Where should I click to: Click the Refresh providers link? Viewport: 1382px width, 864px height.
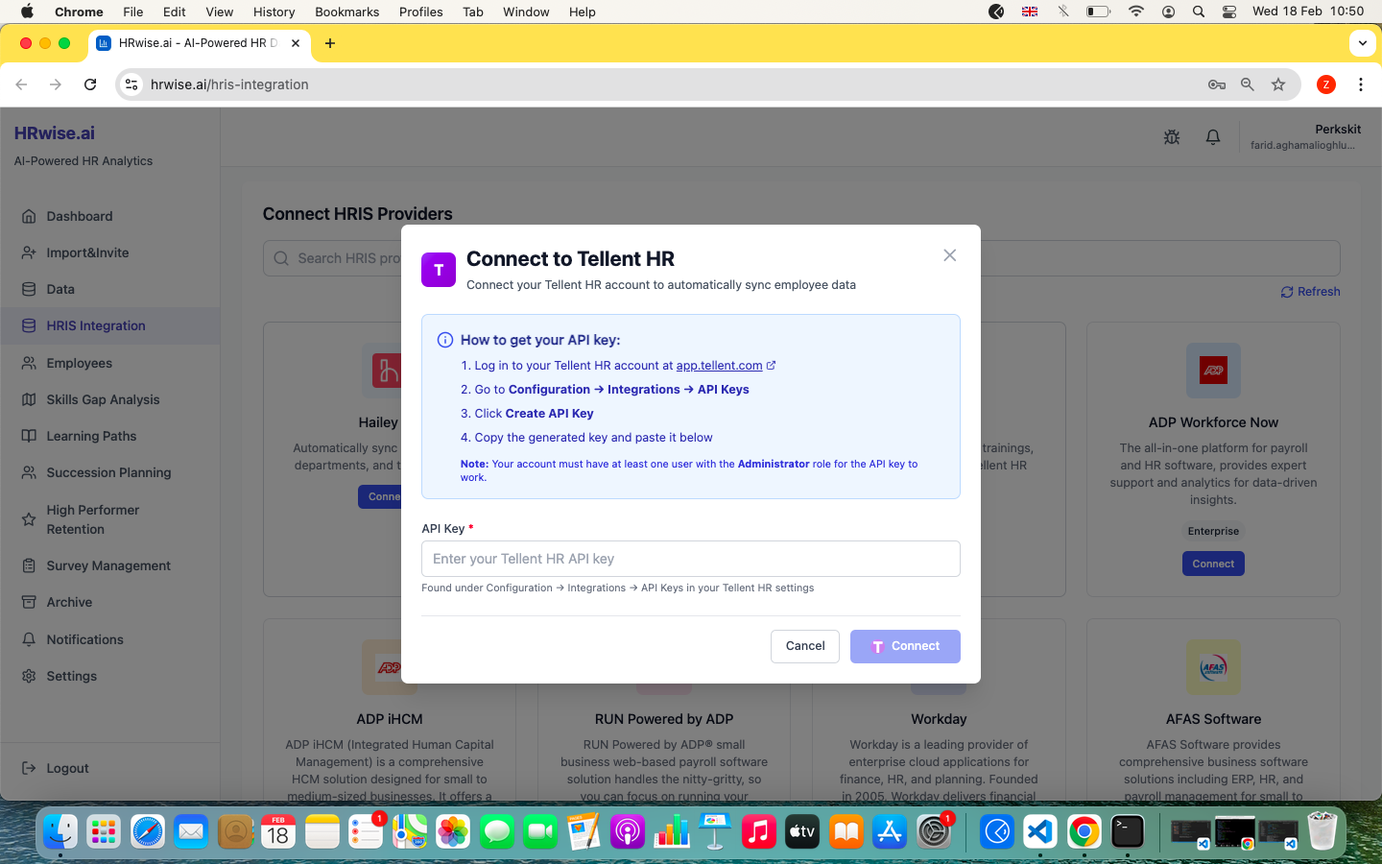(1310, 292)
